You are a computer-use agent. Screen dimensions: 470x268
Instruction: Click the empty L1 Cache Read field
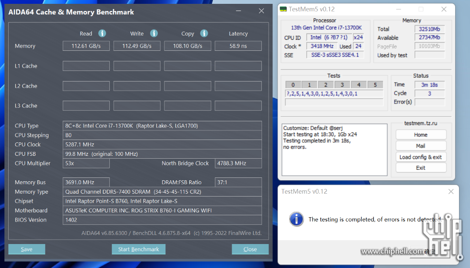tap(86, 66)
